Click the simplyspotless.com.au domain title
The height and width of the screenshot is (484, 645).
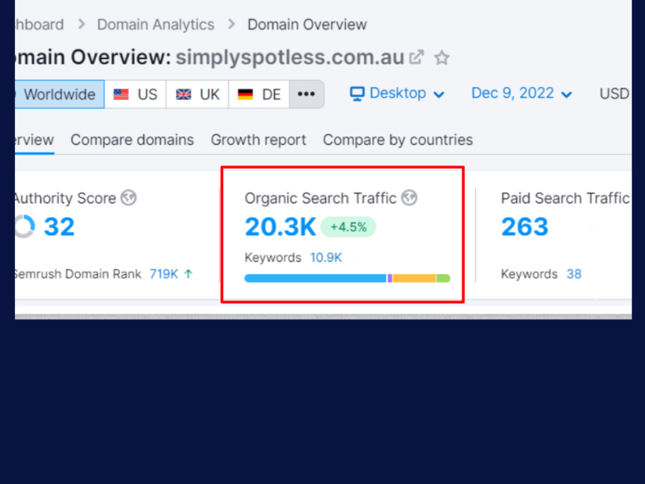[290, 57]
